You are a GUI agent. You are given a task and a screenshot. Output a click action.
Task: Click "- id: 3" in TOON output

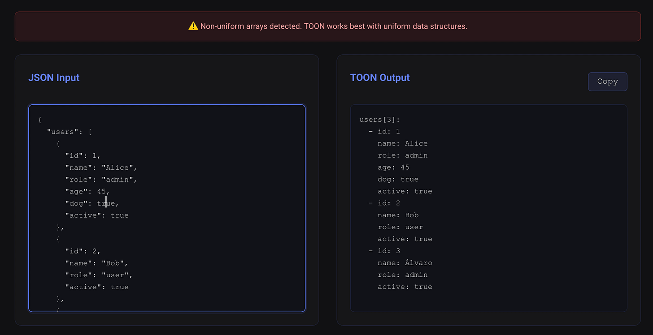tap(384, 251)
